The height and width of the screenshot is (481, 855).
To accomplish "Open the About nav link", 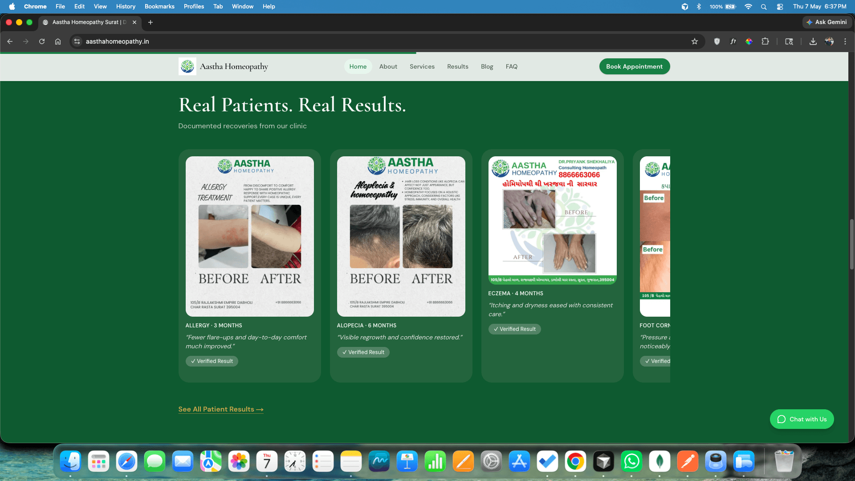I will (388, 66).
